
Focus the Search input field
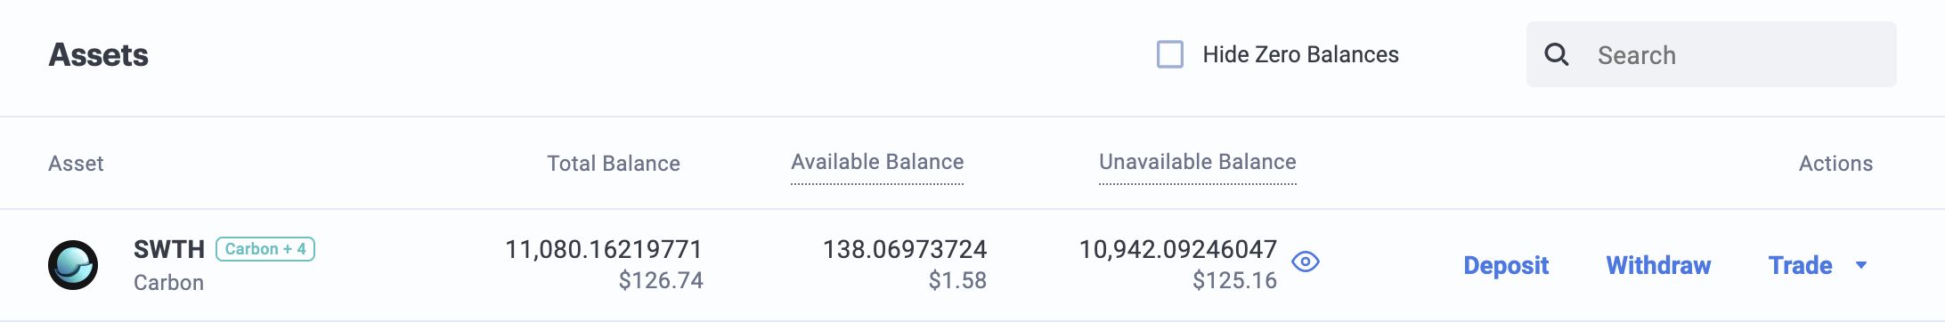1711,54
